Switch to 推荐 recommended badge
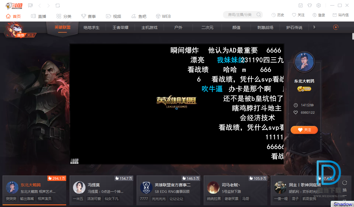The image size is (354, 207). 21,35
